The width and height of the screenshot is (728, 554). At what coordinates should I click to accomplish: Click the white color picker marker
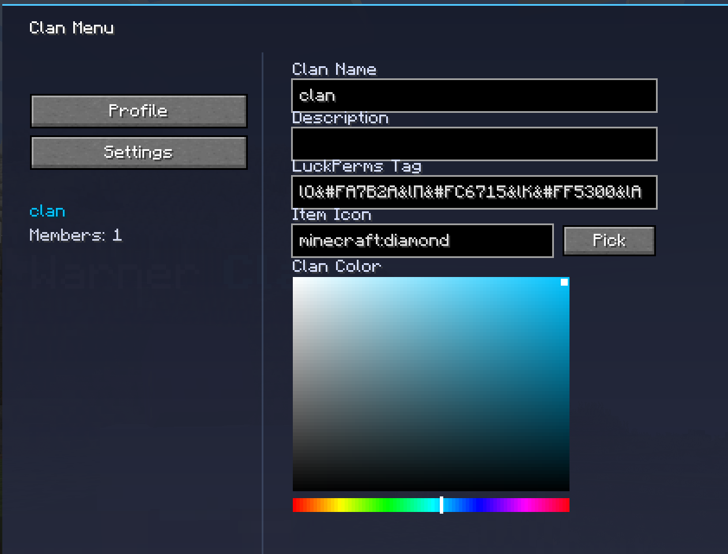(x=564, y=282)
